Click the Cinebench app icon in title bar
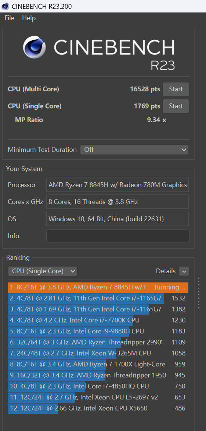 [x=5, y=6]
